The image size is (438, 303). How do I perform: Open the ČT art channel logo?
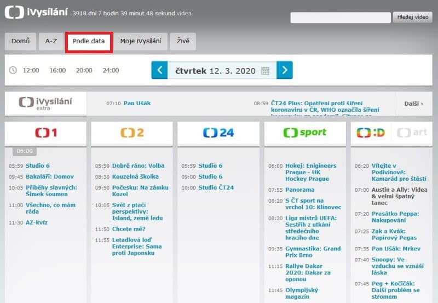412,133
